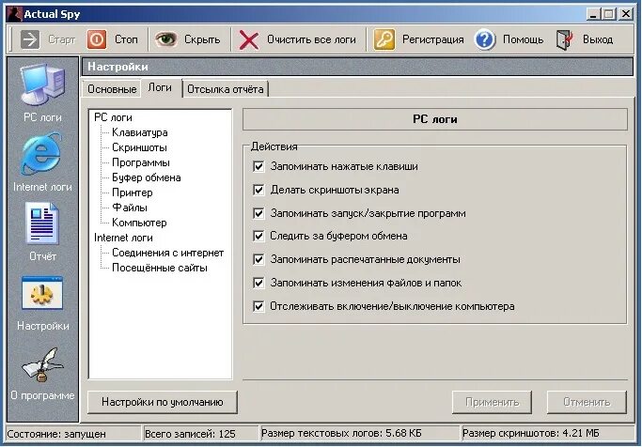Click the Отменить button
Image resolution: width=642 pixels, height=447 pixels.
click(587, 402)
